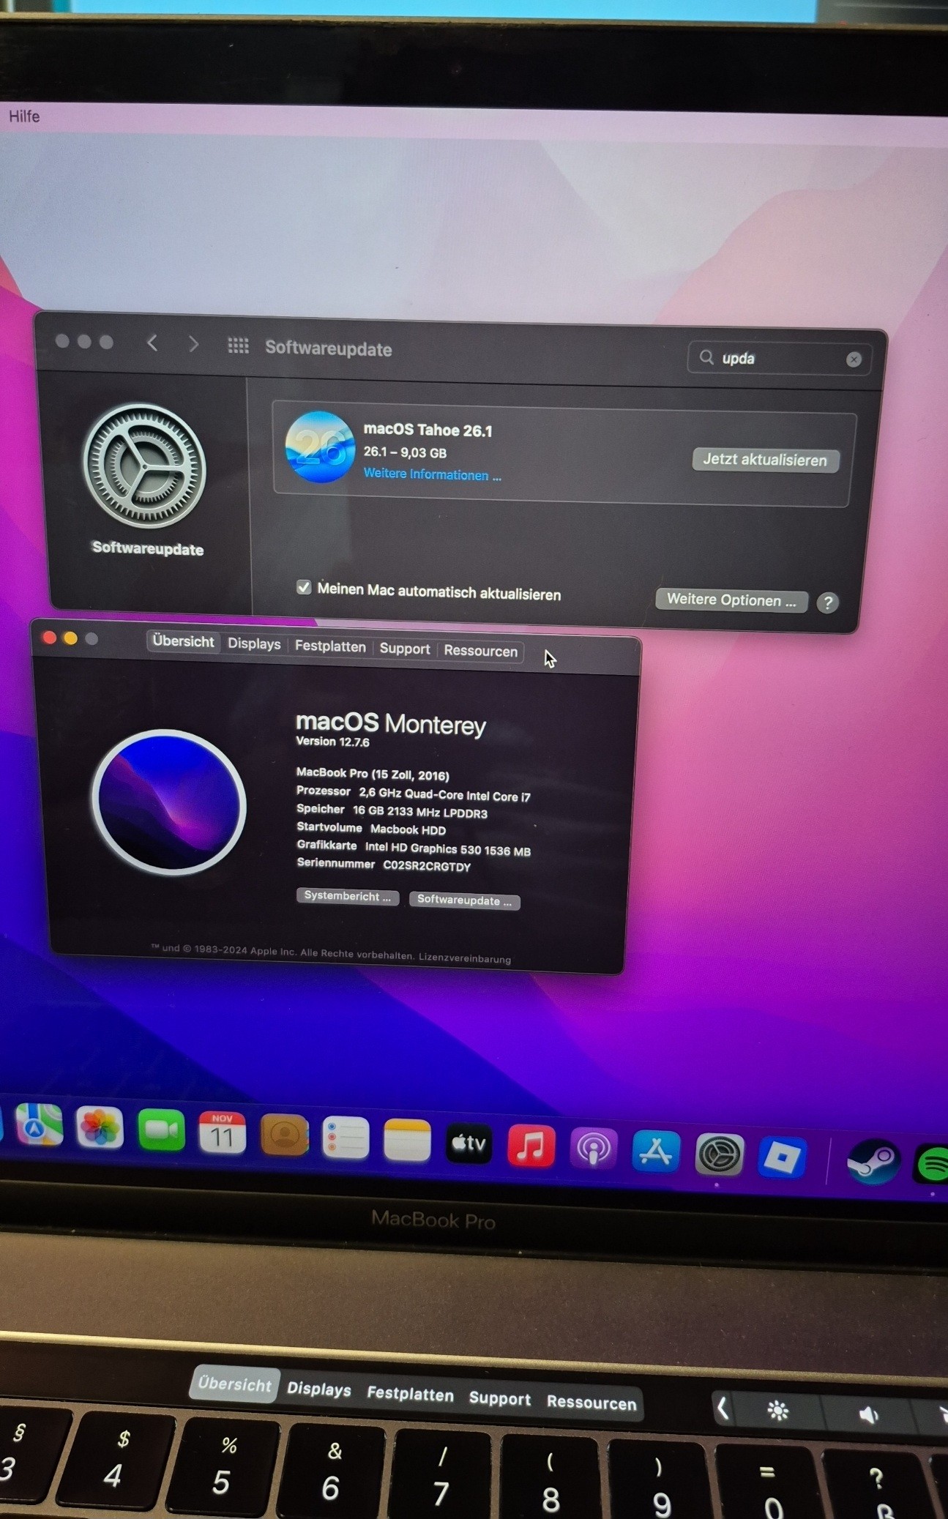Tap the Touch Bar brightness icon
The image size is (948, 1519).
click(777, 1410)
